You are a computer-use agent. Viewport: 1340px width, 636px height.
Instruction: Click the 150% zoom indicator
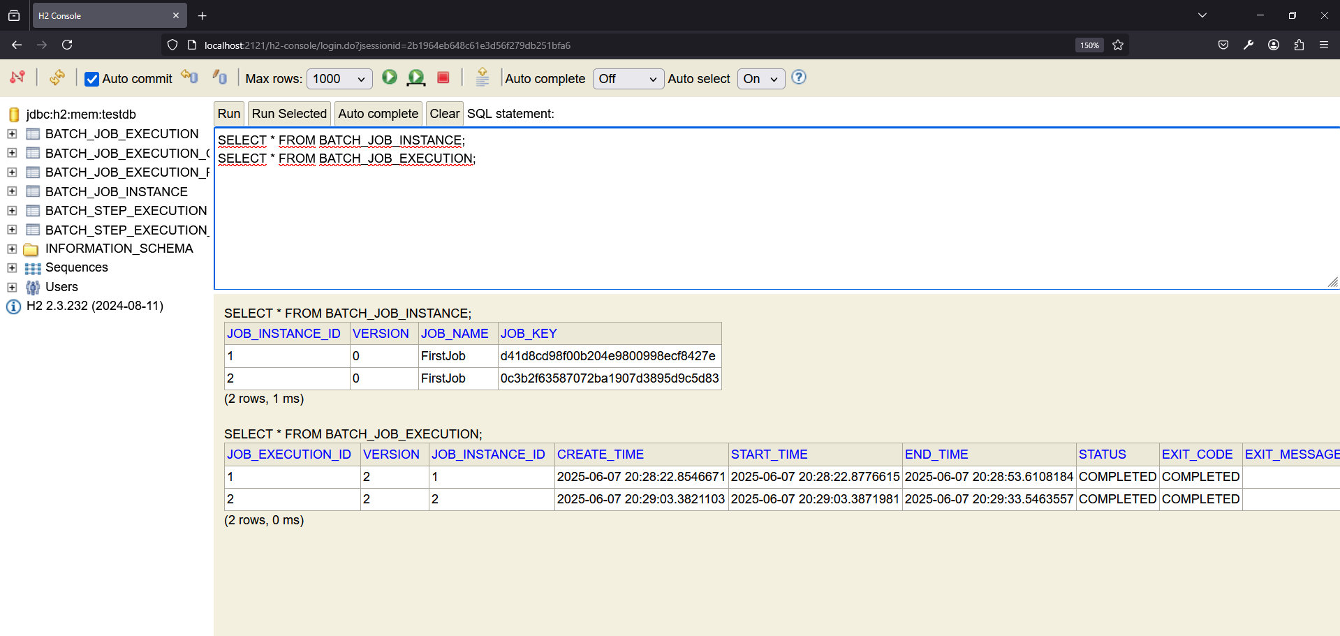[x=1089, y=45]
